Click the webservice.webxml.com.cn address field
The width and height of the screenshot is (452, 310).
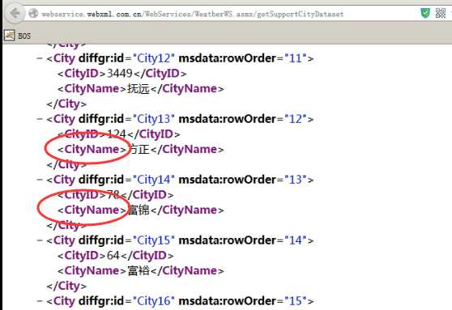(192, 14)
